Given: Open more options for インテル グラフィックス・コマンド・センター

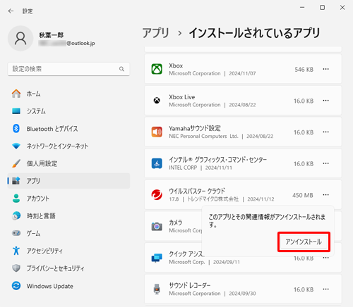Looking at the screenshot, I should coord(326,163).
